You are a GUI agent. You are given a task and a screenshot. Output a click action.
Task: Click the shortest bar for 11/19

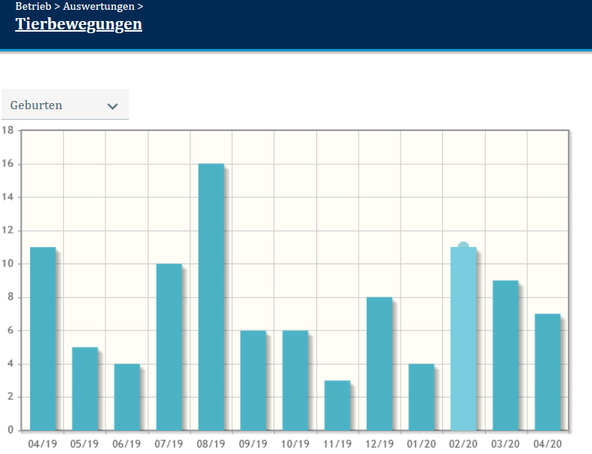[337, 405]
